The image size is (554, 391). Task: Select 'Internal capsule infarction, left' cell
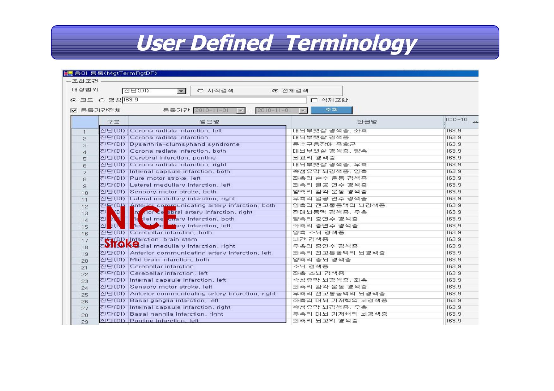click(209, 280)
